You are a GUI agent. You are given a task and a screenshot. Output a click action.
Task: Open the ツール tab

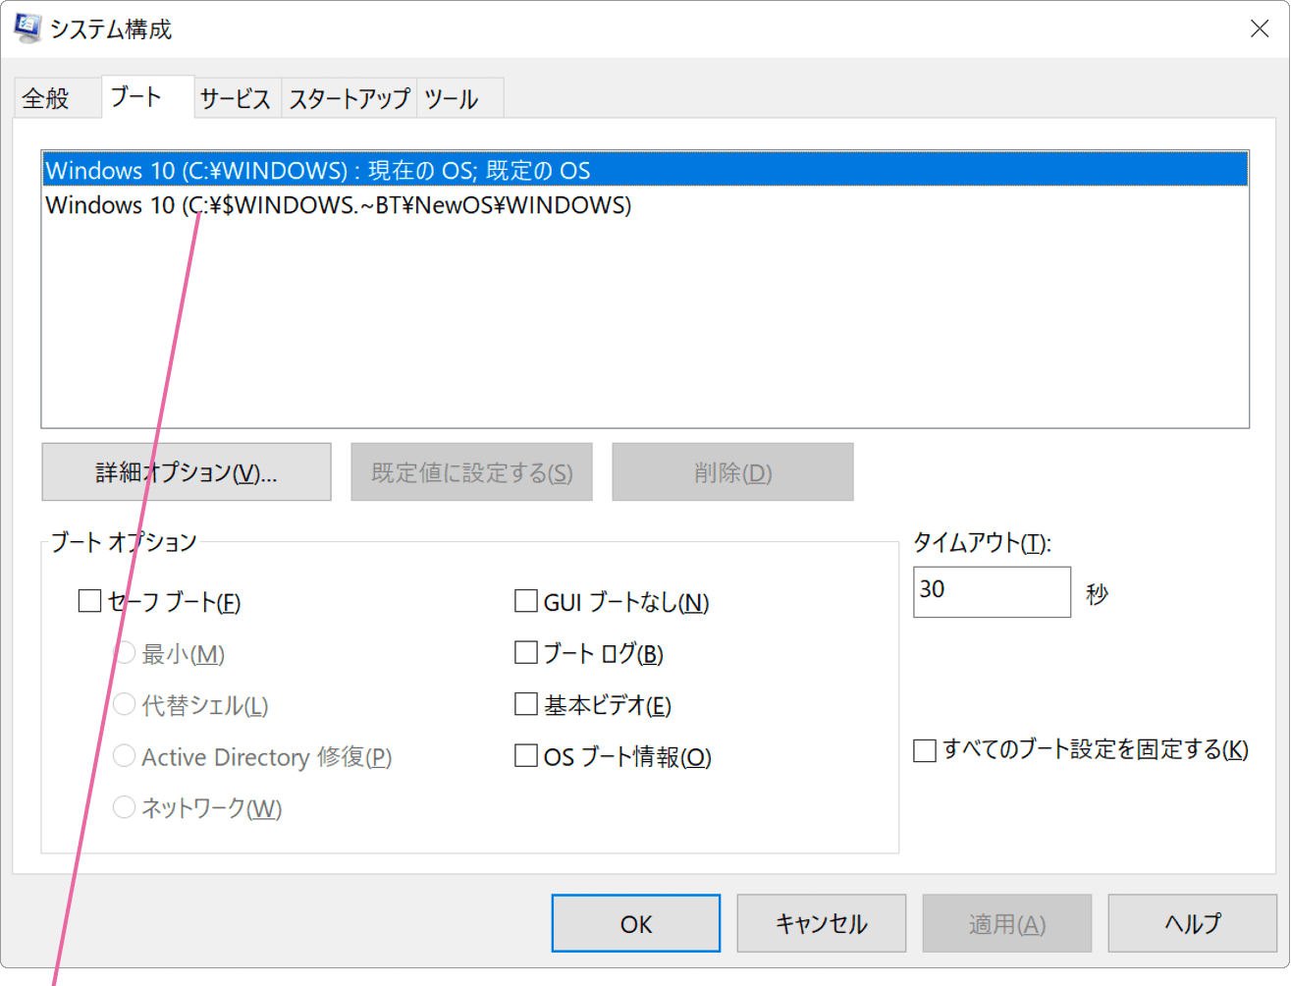(x=459, y=98)
